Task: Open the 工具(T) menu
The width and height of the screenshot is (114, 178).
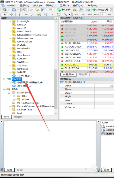Action: tap(64, 6)
